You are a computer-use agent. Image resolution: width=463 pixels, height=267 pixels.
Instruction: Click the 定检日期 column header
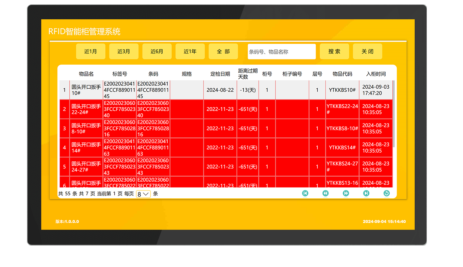point(220,74)
